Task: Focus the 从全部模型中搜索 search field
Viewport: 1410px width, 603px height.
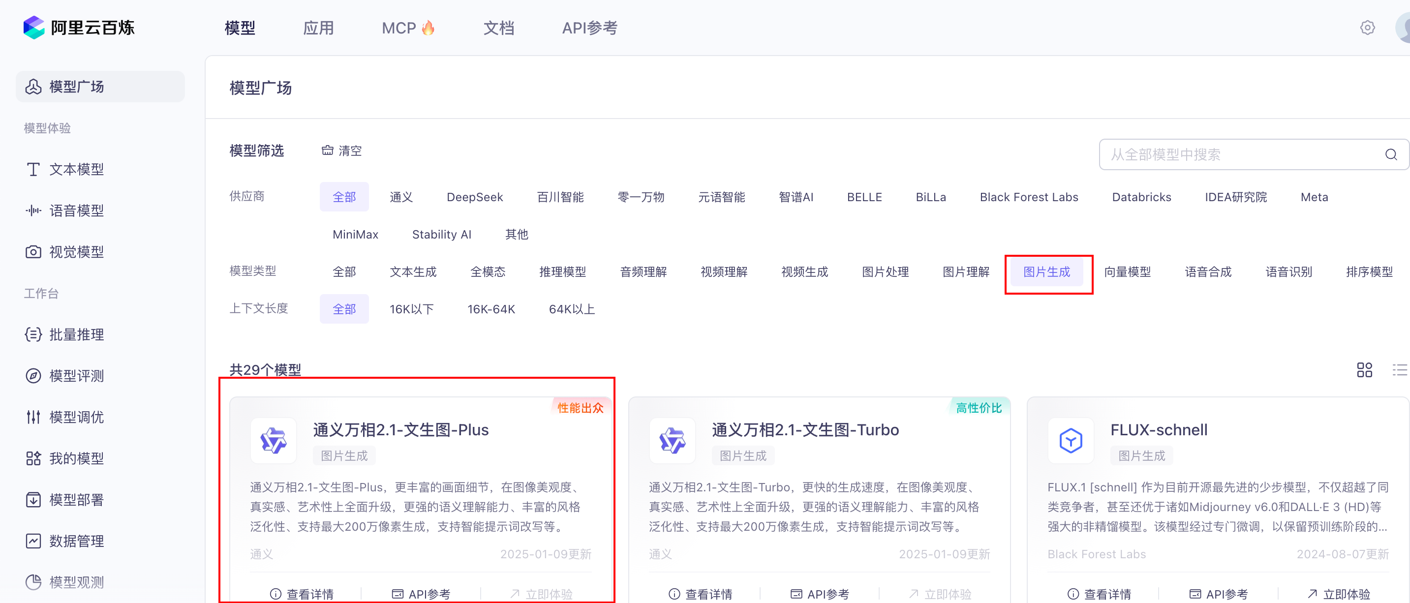Action: [x=1254, y=154]
